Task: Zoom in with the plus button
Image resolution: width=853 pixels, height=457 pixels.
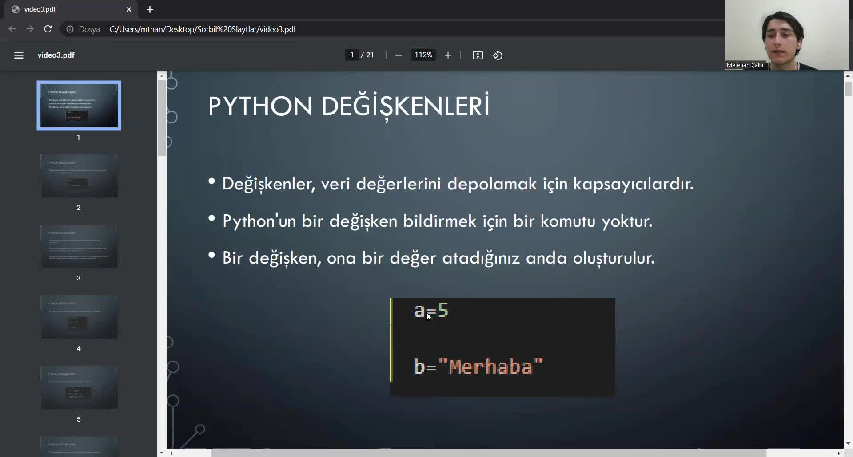Action: pyautogui.click(x=448, y=55)
